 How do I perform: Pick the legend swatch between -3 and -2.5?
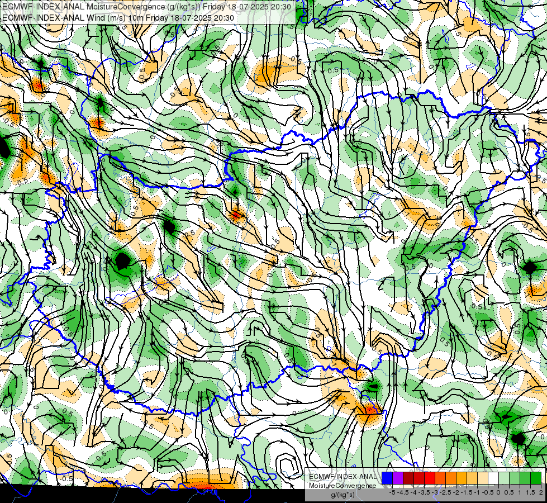(440, 478)
